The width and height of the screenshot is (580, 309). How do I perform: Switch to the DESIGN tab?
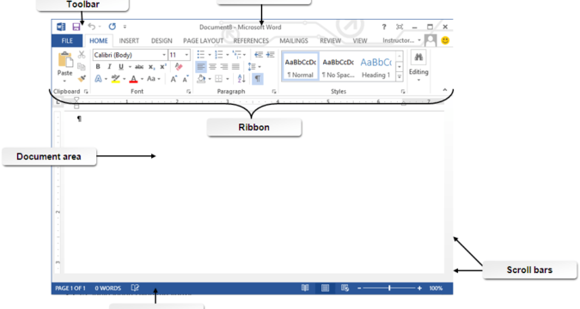(x=162, y=40)
